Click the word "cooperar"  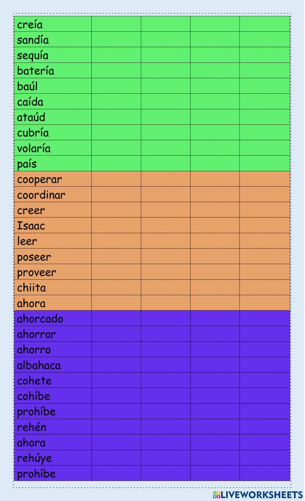[x=40, y=179]
